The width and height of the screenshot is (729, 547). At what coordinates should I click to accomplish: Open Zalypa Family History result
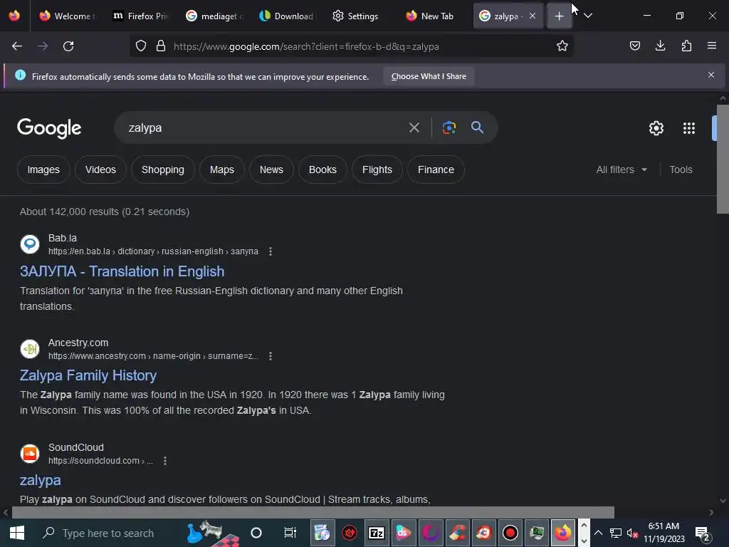point(88,375)
